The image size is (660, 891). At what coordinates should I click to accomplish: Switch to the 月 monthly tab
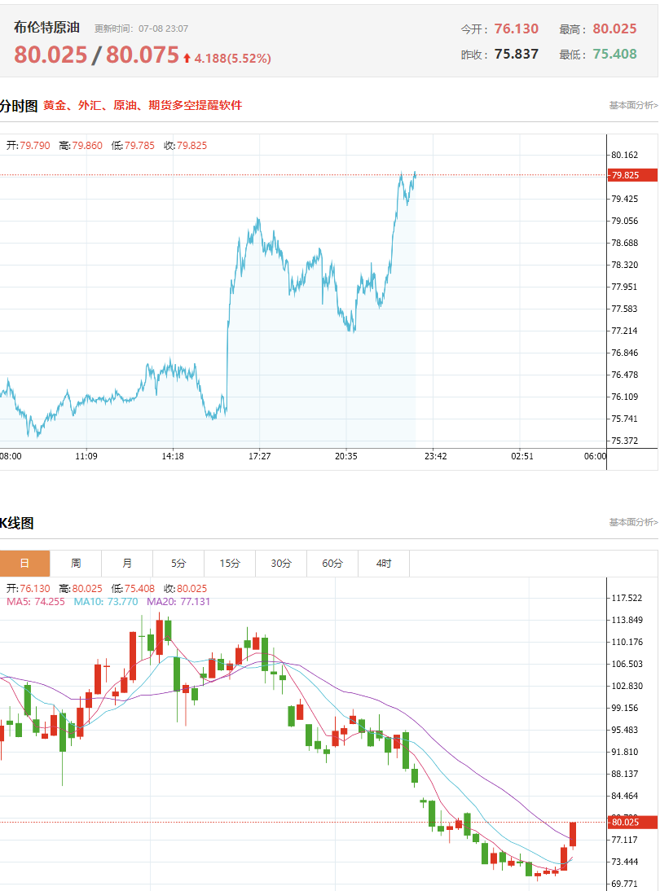click(127, 563)
